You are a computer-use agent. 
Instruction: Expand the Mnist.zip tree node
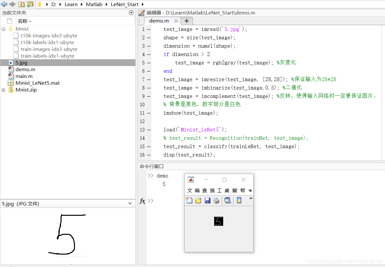[x=4, y=90]
